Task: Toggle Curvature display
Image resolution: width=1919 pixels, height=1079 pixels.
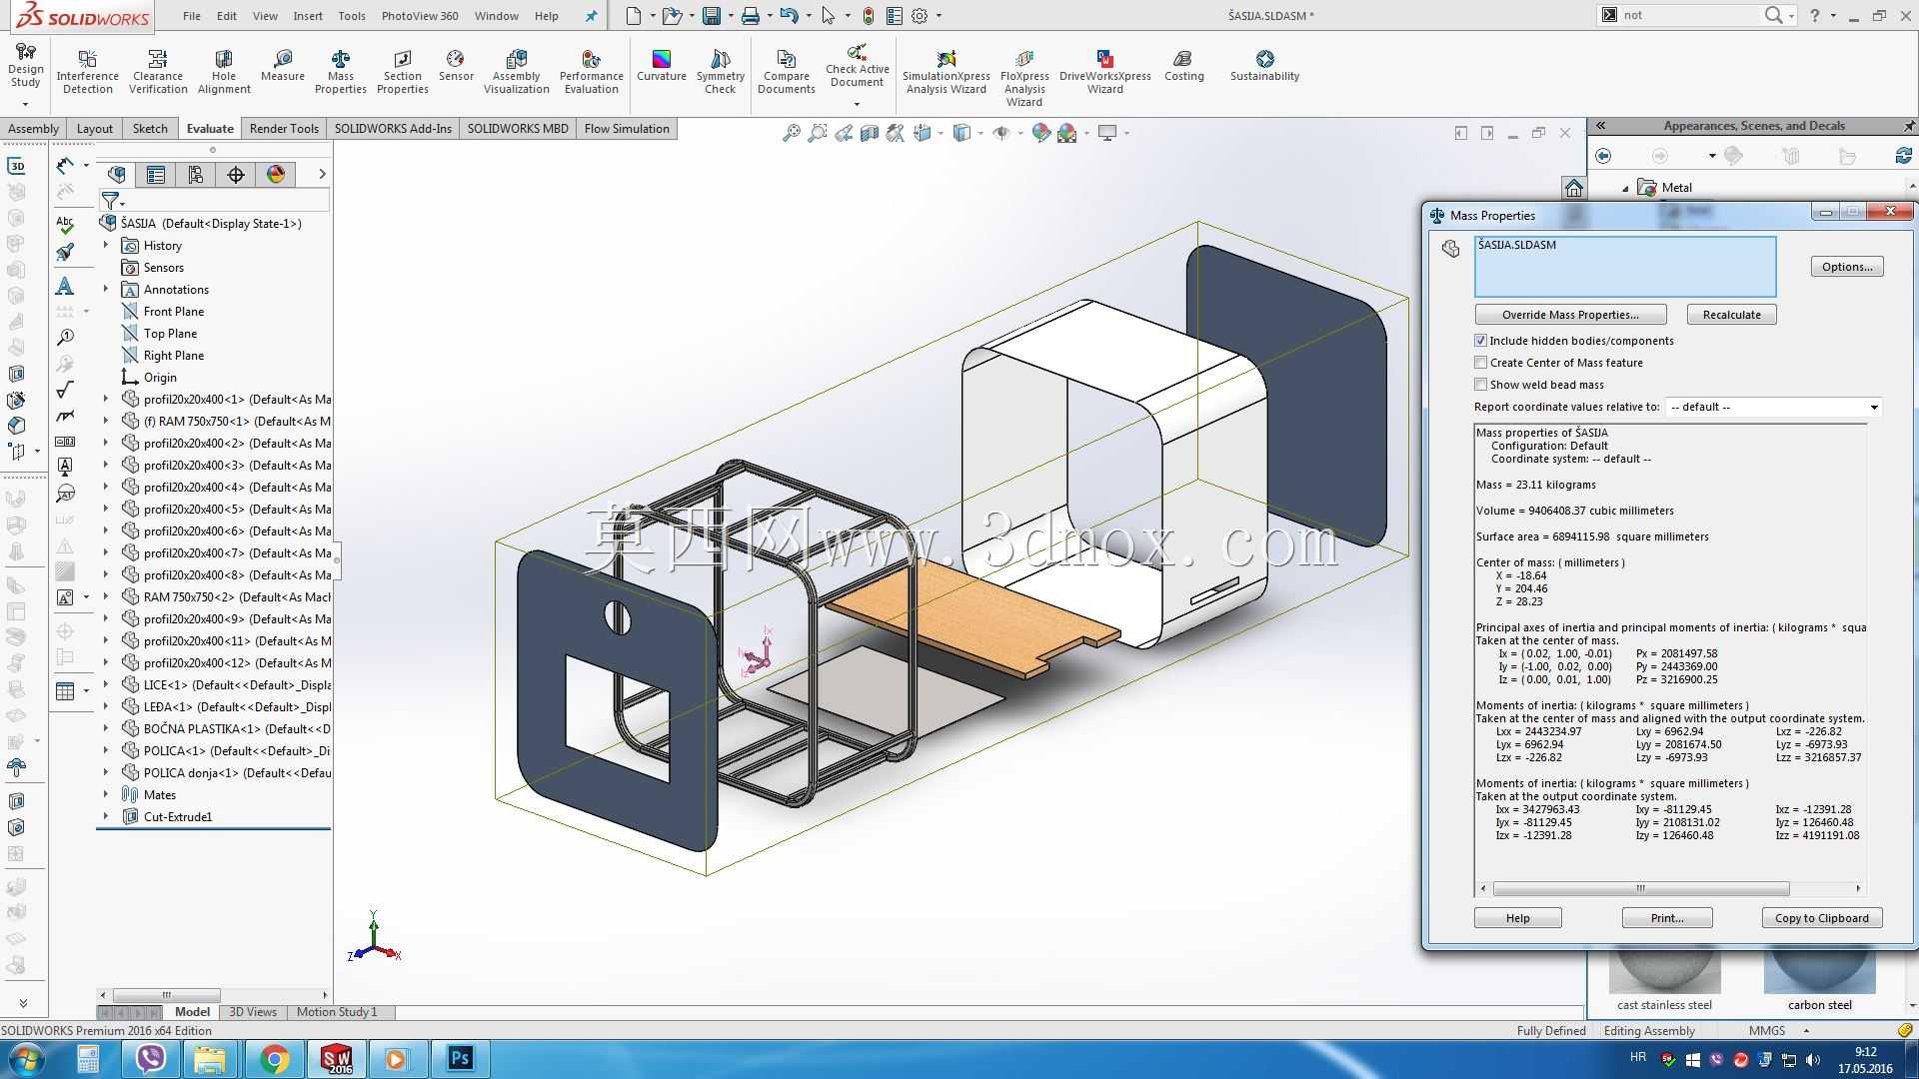Action: tap(662, 66)
